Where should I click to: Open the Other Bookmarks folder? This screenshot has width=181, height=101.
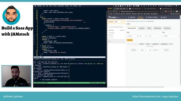tap(175, 14)
